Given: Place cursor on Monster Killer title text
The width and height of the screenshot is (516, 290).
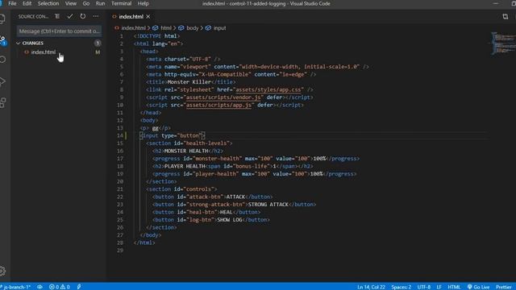Looking at the screenshot, I should pyautogui.click(x=189, y=82).
